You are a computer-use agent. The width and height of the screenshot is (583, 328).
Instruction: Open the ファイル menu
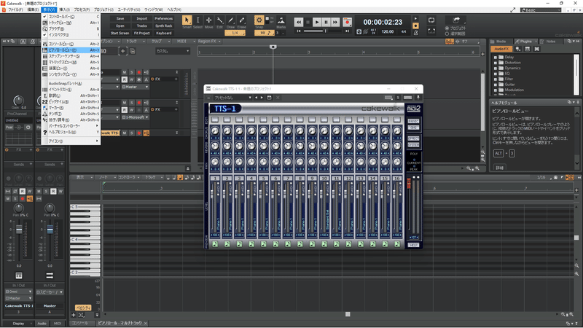[x=15, y=9]
